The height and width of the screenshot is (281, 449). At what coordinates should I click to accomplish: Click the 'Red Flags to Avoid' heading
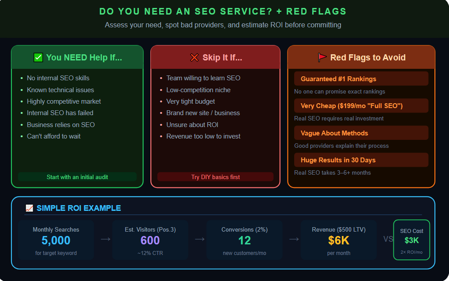(368, 58)
